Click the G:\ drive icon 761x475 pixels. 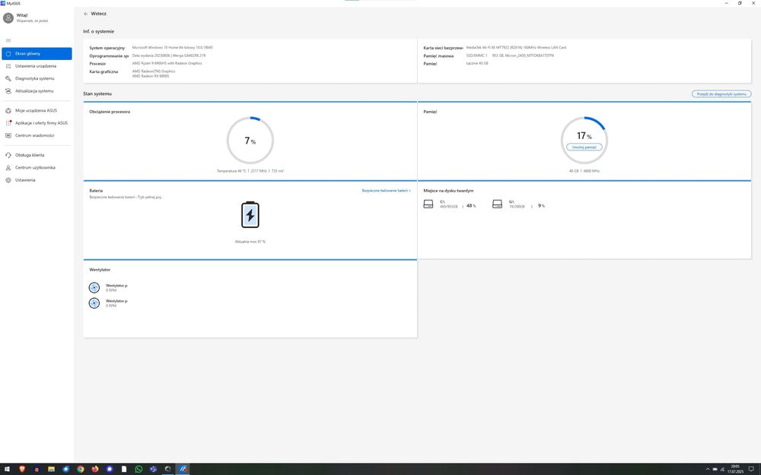497,204
